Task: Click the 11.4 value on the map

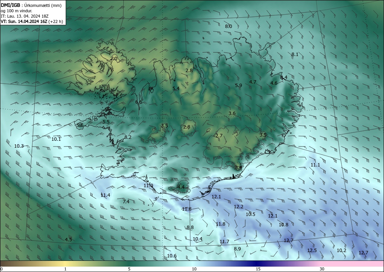Action: tap(105, 195)
